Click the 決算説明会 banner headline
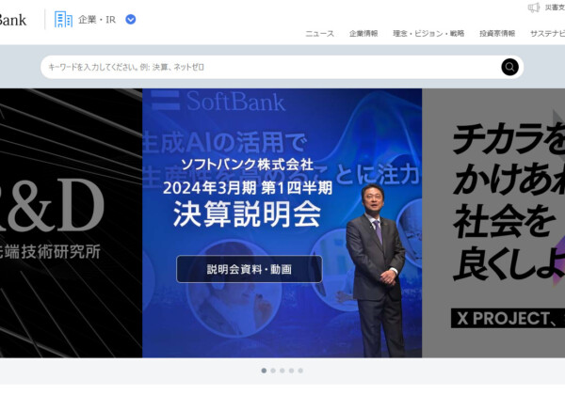565x395 pixels. coord(247,214)
